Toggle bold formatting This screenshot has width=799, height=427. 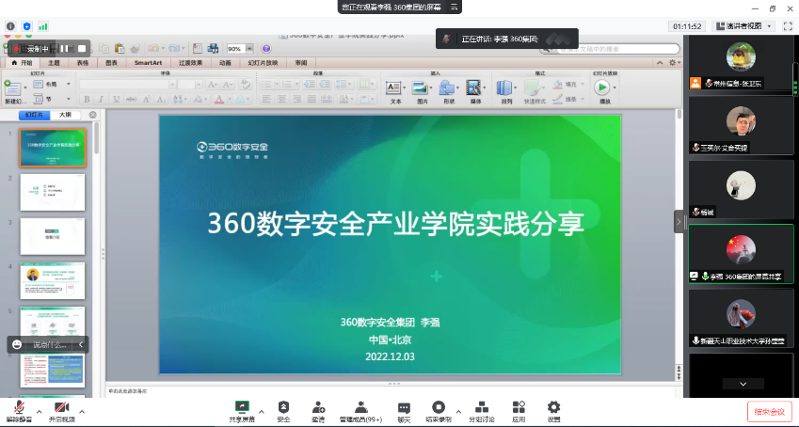(x=87, y=99)
